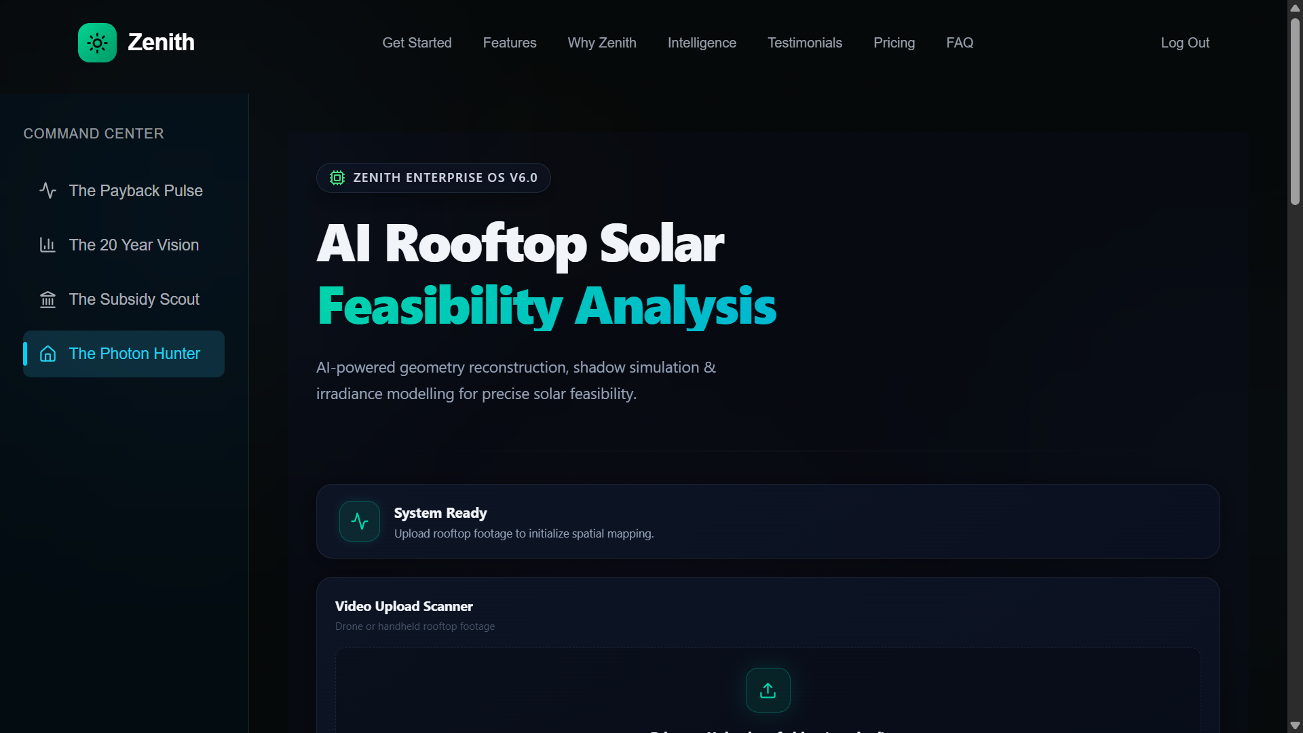
Task: Click the Zenith sun logo icon
Action: tap(97, 43)
